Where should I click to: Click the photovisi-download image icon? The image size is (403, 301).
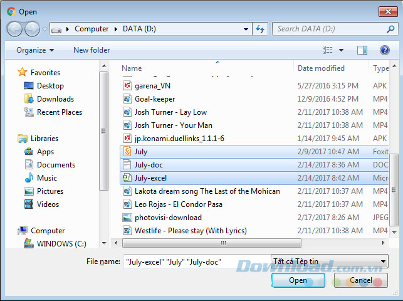pos(127,218)
